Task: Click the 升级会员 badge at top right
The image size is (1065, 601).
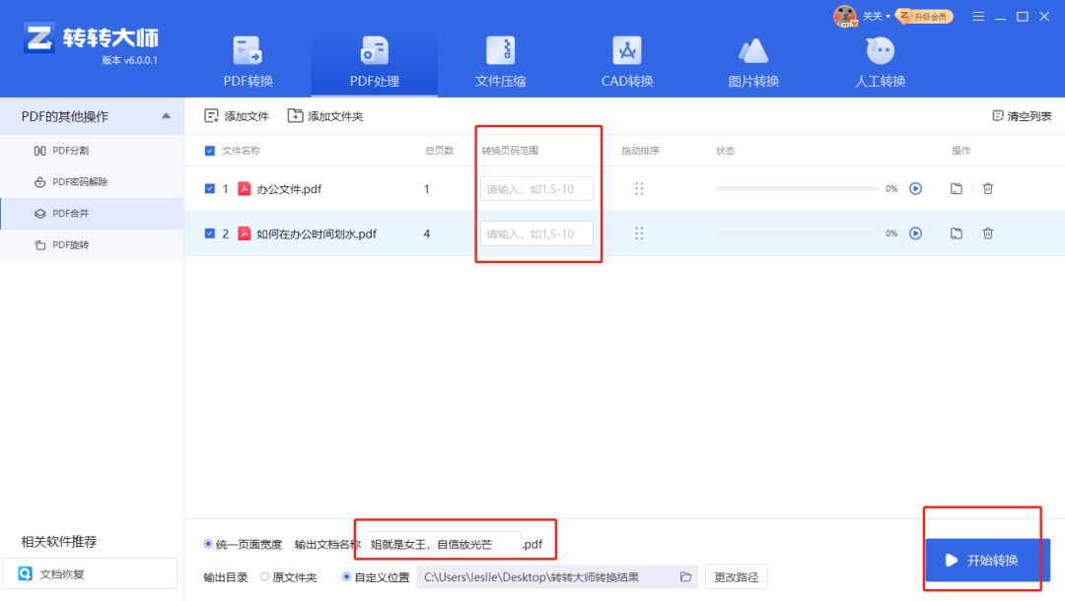Action: (x=923, y=16)
